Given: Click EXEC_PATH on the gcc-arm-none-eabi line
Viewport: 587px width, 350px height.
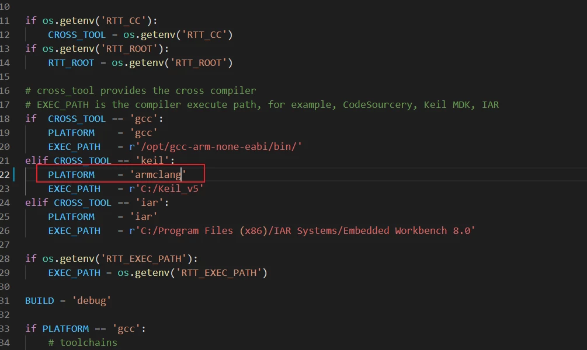Looking at the screenshot, I should (74, 146).
